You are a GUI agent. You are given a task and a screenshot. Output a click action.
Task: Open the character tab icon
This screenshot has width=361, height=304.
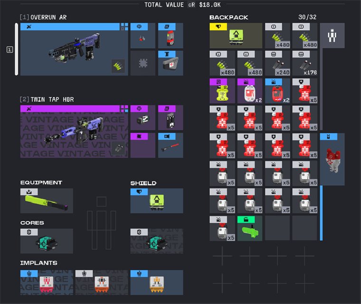click(x=332, y=36)
